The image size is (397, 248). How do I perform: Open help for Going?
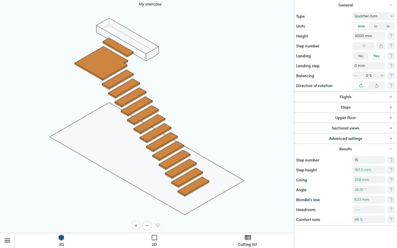click(391, 180)
